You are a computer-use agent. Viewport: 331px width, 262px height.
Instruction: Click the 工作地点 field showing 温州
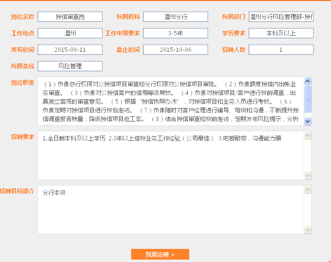70,33
